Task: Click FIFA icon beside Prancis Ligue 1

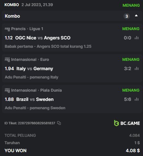Action: (7, 29)
